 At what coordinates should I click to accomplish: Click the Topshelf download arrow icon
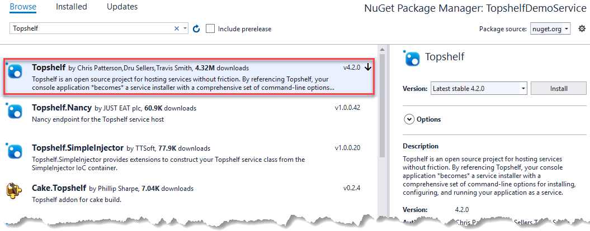pos(368,68)
